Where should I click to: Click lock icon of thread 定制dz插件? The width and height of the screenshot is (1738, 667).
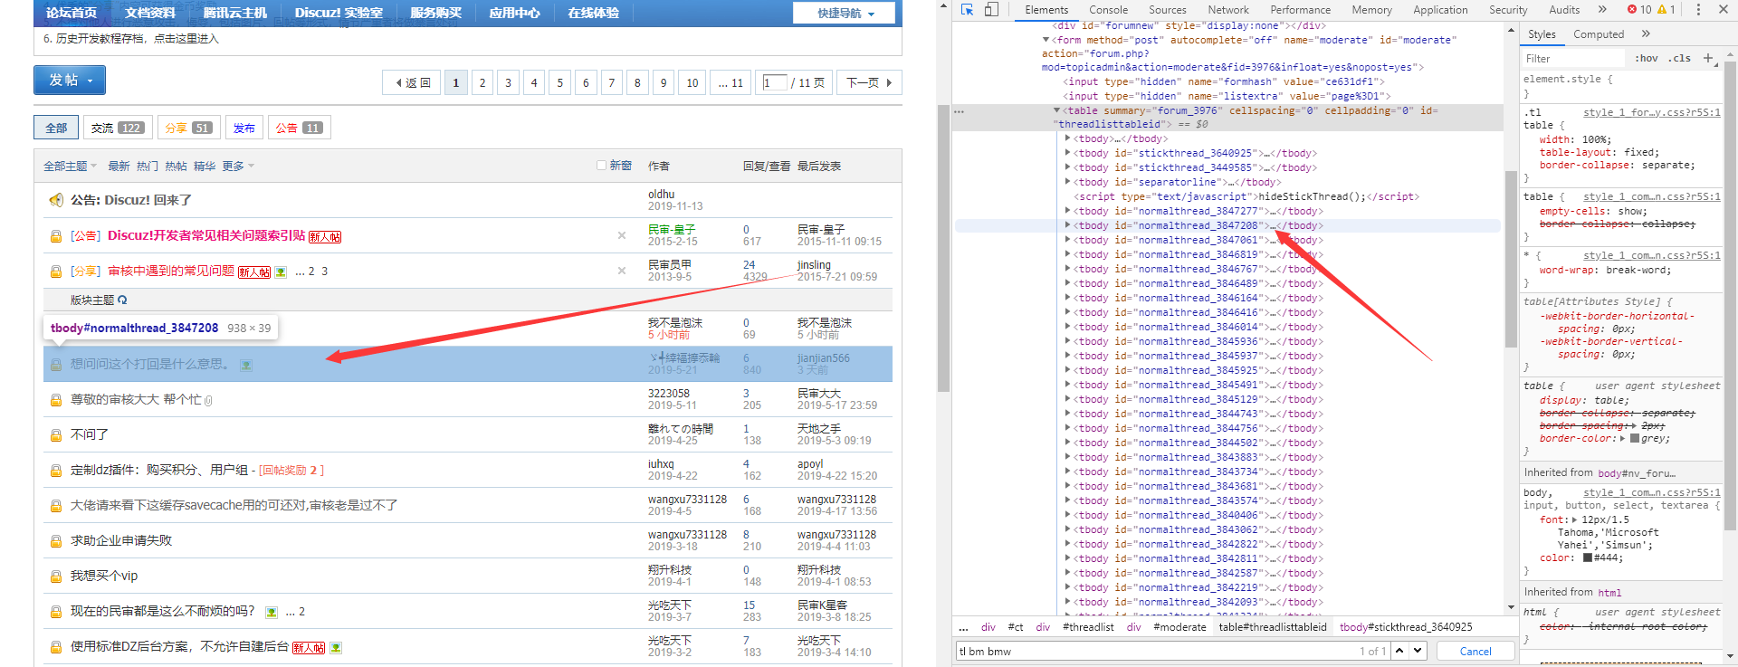tap(56, 471)
